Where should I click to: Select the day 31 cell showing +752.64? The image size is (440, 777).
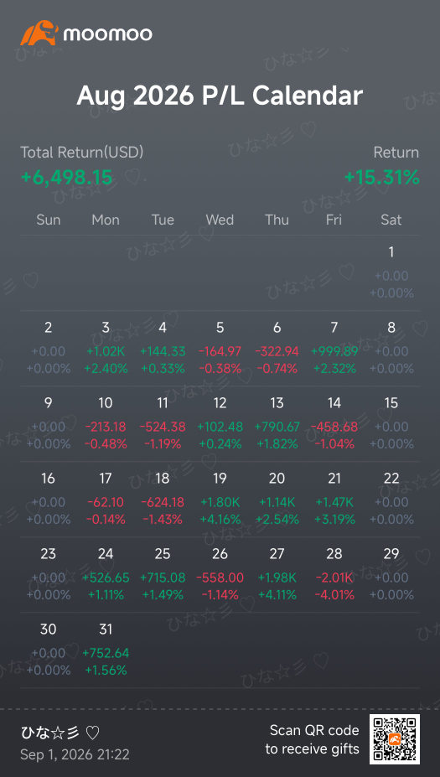tap(106, 650)
